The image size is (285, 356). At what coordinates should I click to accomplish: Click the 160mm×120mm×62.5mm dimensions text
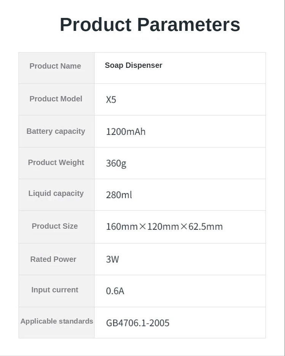coord(164,226)
